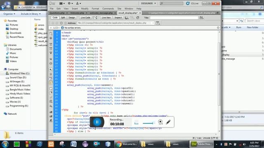Adjust the recorder volume slider
264x148 pixels.
pyautogui.click(x=149, y=123)
